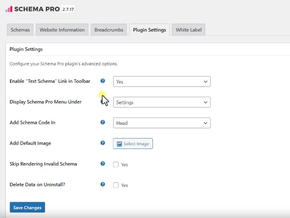Open Display Schema Pro Menu Under dropdown
The width and height of the screenshot is (290, 218).
click(162, 102)
